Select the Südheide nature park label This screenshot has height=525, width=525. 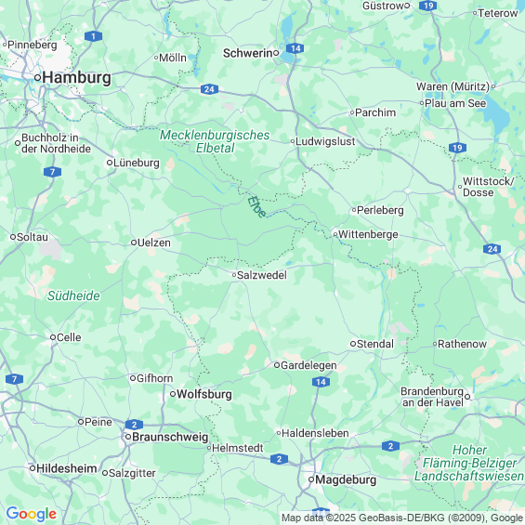73,295
